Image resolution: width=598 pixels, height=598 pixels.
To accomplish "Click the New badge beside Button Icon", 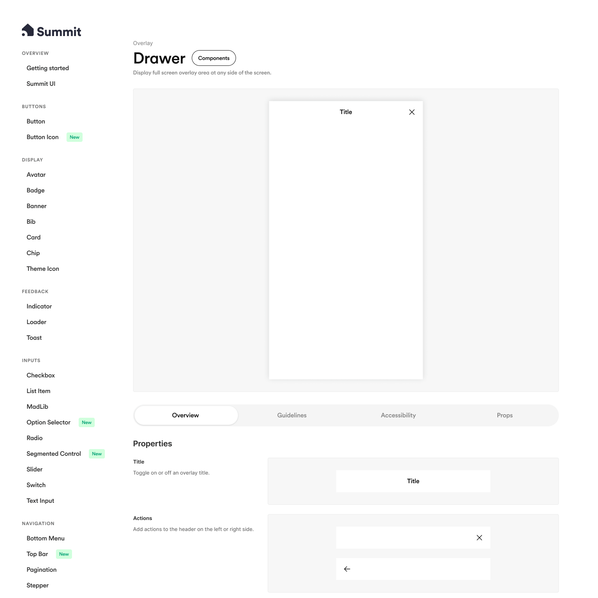I will 74,137.
